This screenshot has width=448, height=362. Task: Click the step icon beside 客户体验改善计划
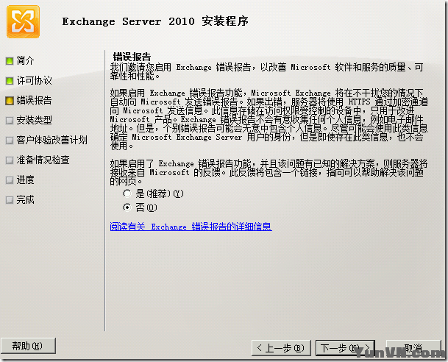coord(10,141)
